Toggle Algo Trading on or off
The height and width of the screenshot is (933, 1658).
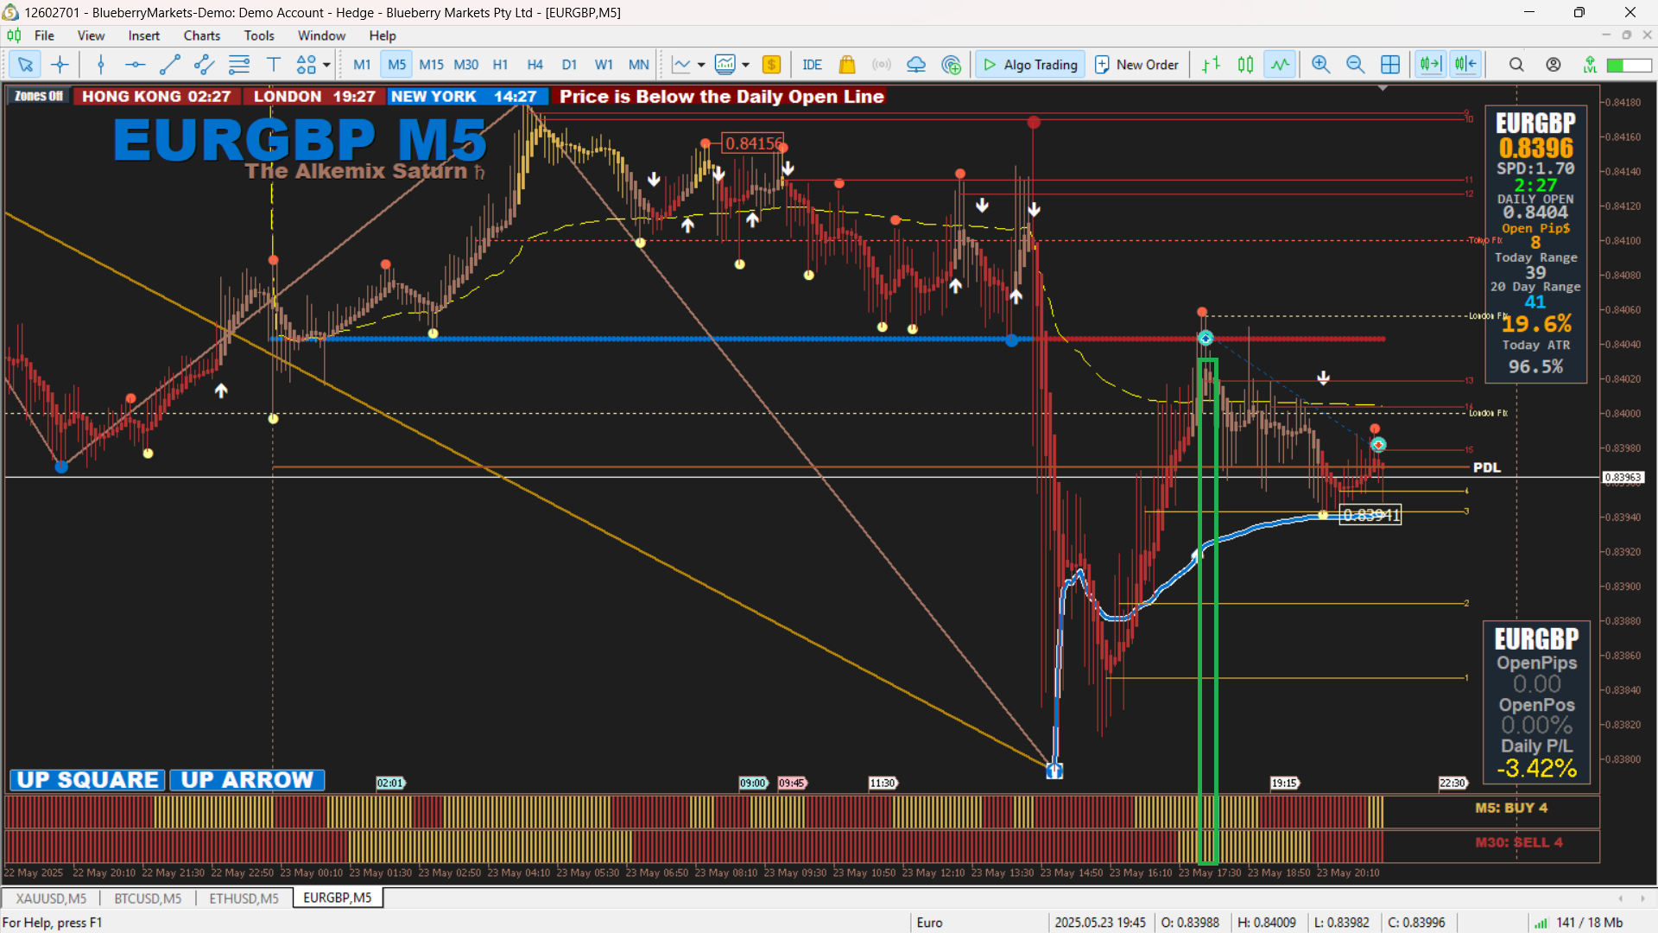click(x=1031, y=65)
